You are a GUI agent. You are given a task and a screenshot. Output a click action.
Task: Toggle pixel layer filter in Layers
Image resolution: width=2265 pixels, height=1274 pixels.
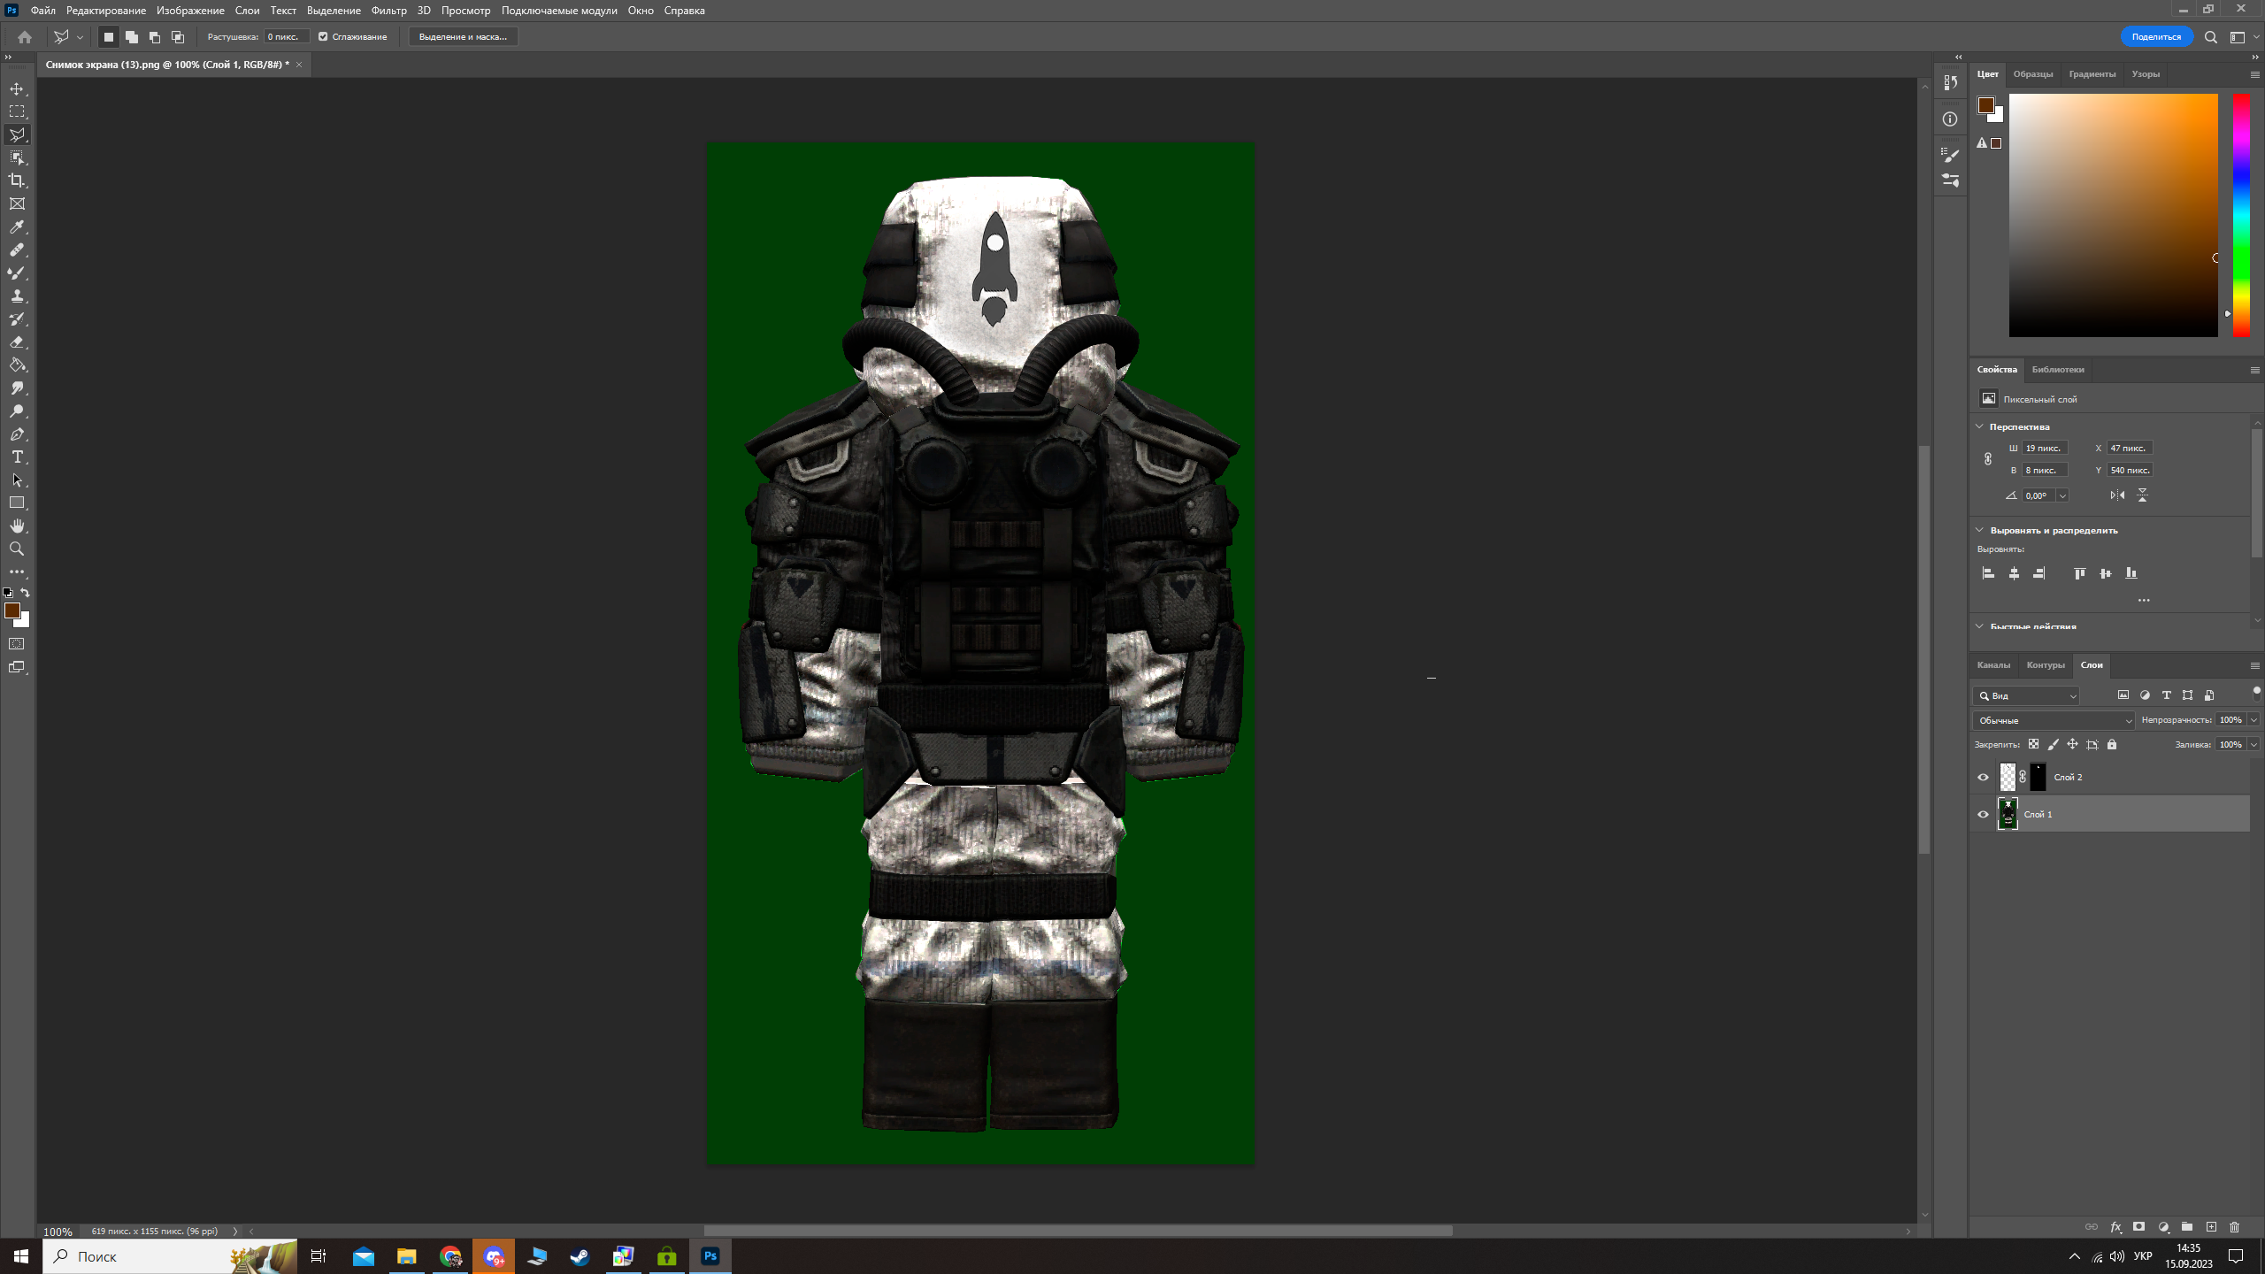coord(2123,695)
